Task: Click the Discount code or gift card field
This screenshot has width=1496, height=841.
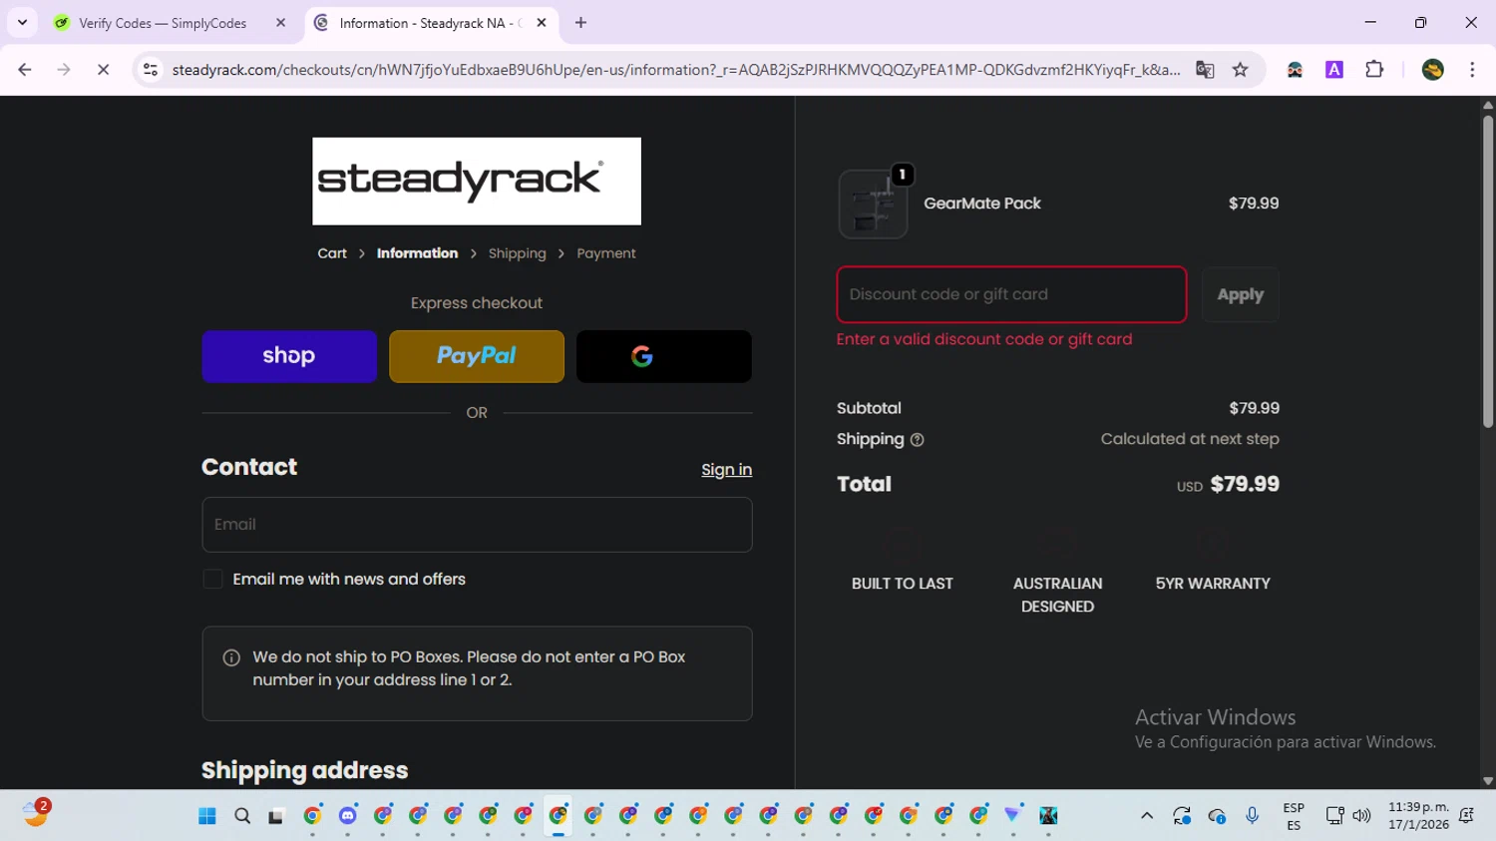Action: pyautogui.click(x=1011, y=294)
